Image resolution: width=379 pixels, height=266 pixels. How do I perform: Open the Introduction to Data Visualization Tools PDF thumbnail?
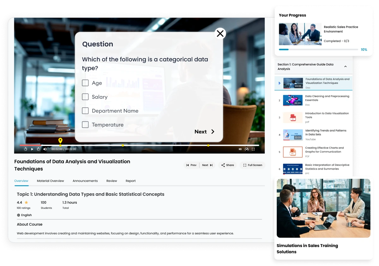click(292, 117)
